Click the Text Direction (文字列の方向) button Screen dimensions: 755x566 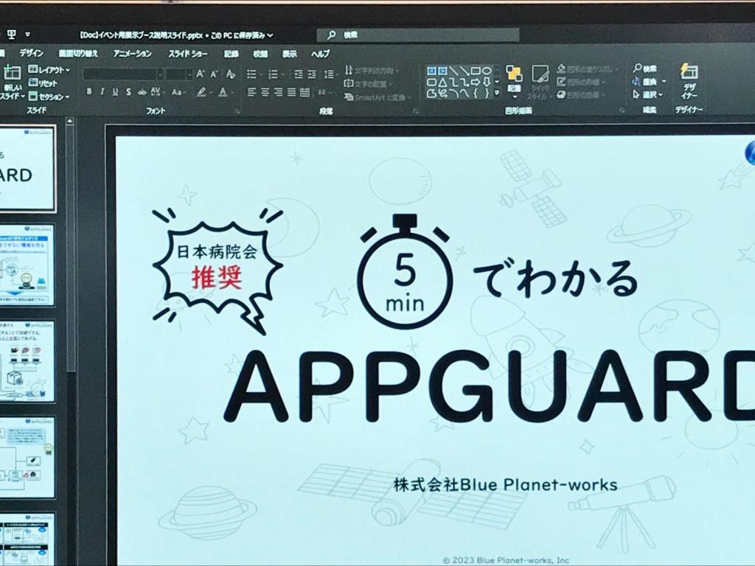(372, 70)
